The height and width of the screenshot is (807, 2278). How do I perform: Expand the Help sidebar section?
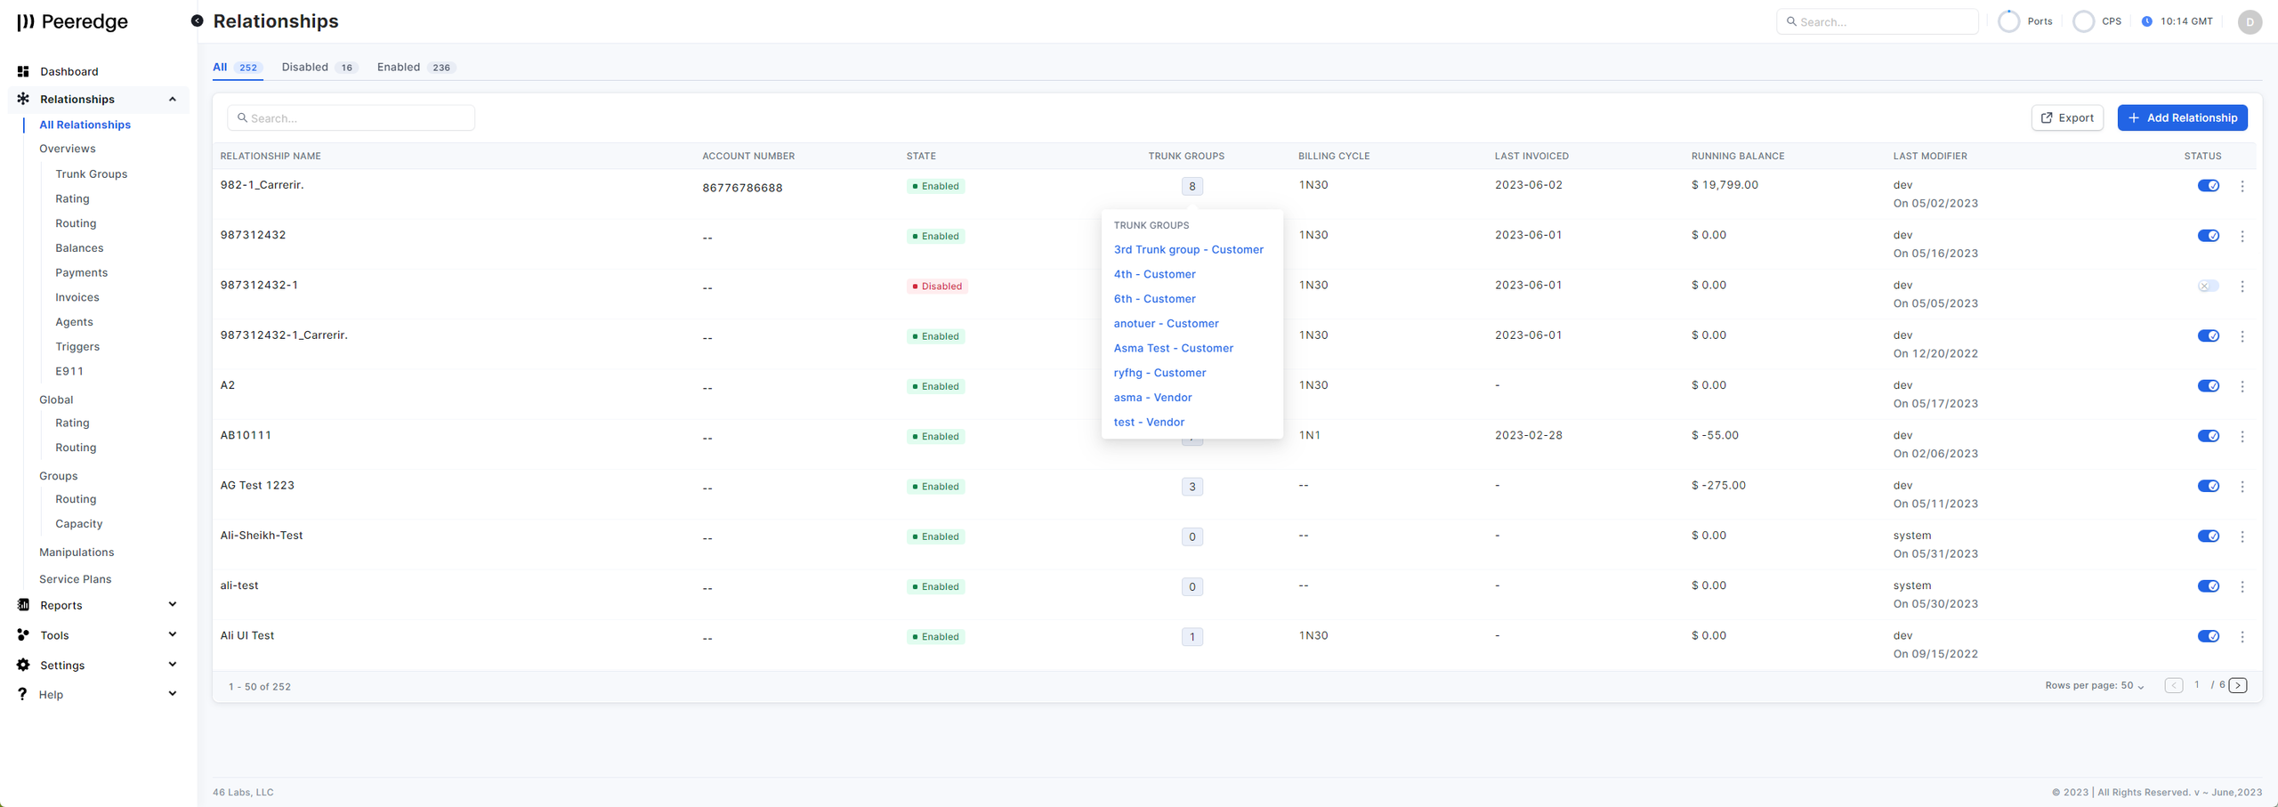tap(173, 694)
